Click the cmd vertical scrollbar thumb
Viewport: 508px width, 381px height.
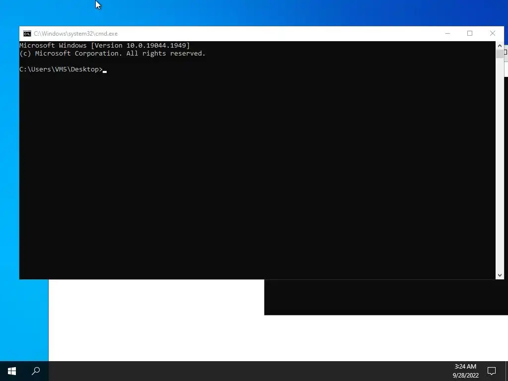(x=500, y=54)
